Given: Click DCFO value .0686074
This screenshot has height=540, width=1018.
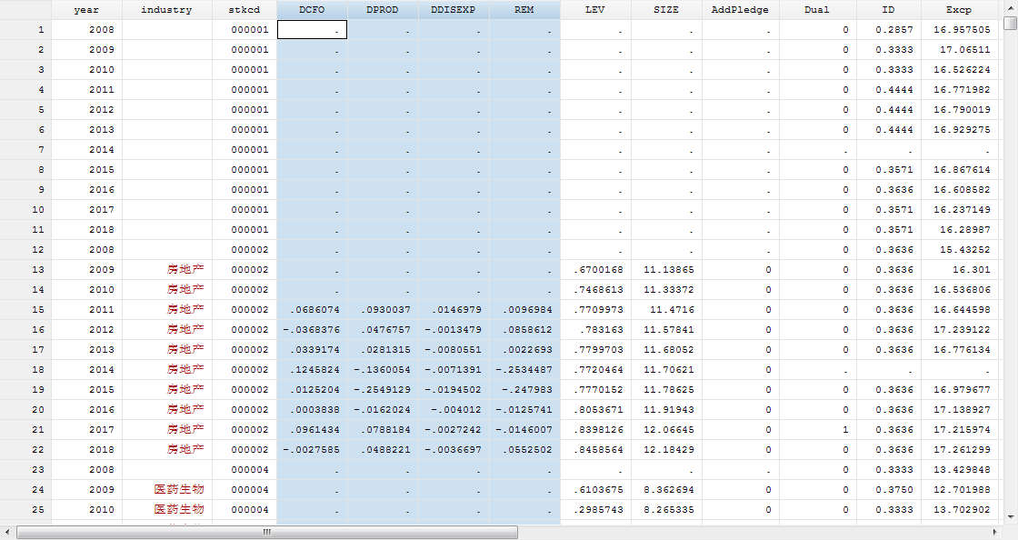Looking at the screenshot, I should 314,310.
